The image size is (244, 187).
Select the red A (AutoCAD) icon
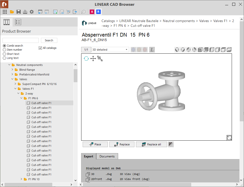(92, 12)
